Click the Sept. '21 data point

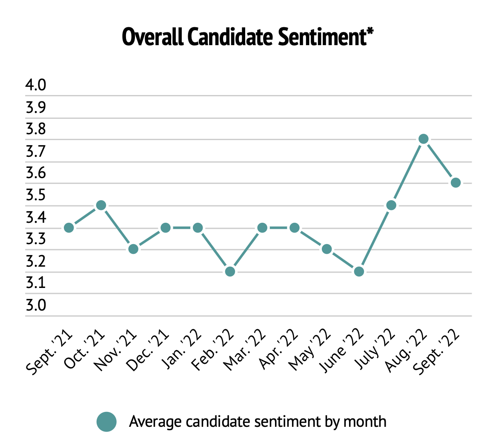point(69,227)
